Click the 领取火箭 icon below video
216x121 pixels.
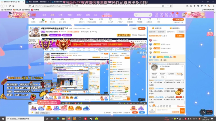tap(86, 108)
